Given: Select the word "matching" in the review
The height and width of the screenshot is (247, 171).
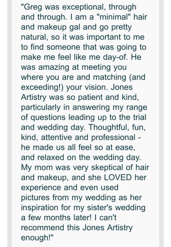Looking at the screenshot, I should coord(110,78).
